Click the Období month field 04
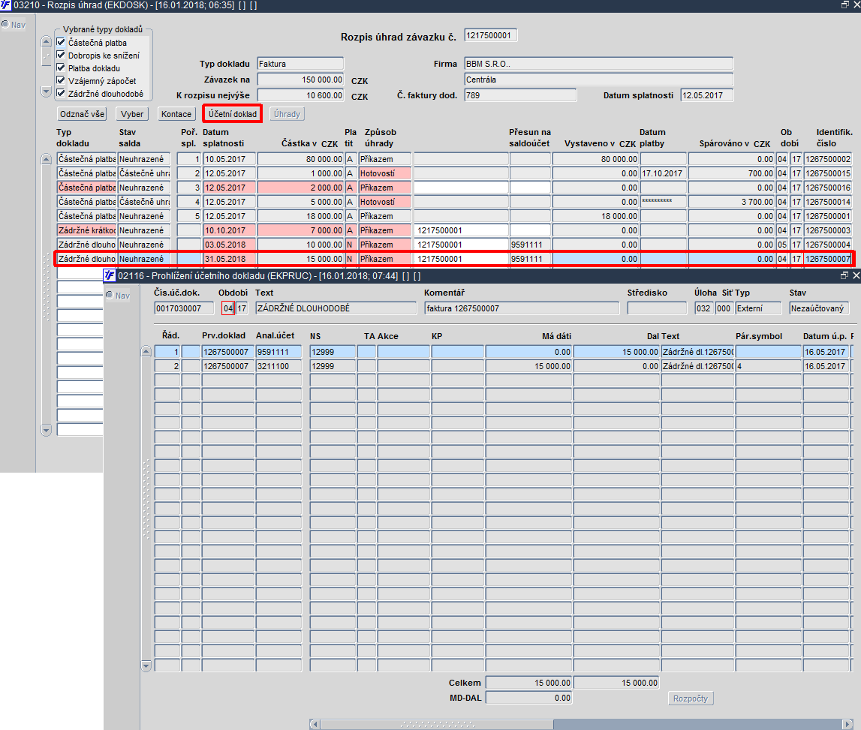 (228, 308)
